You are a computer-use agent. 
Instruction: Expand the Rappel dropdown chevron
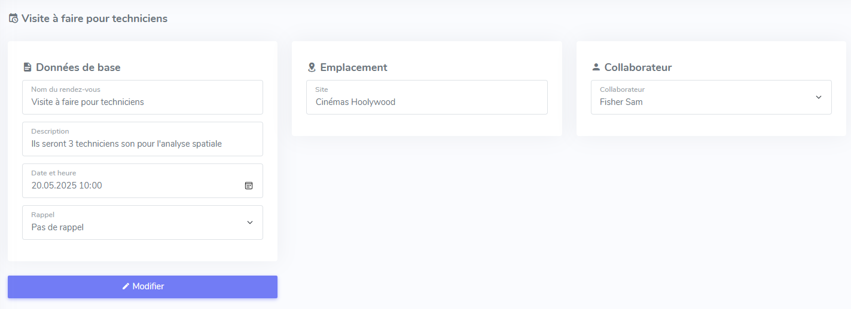pos(250,223)
